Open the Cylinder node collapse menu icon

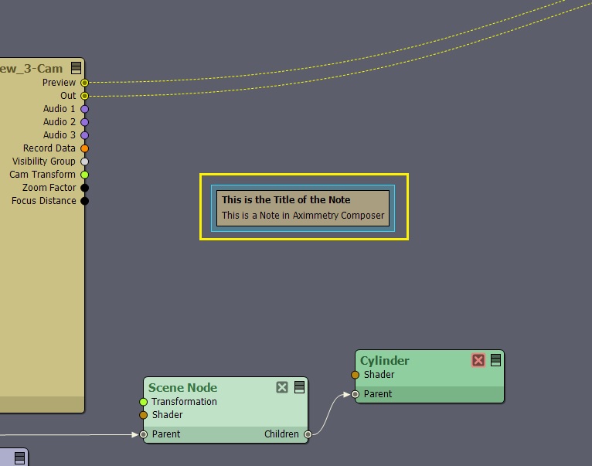coord(495,360)
